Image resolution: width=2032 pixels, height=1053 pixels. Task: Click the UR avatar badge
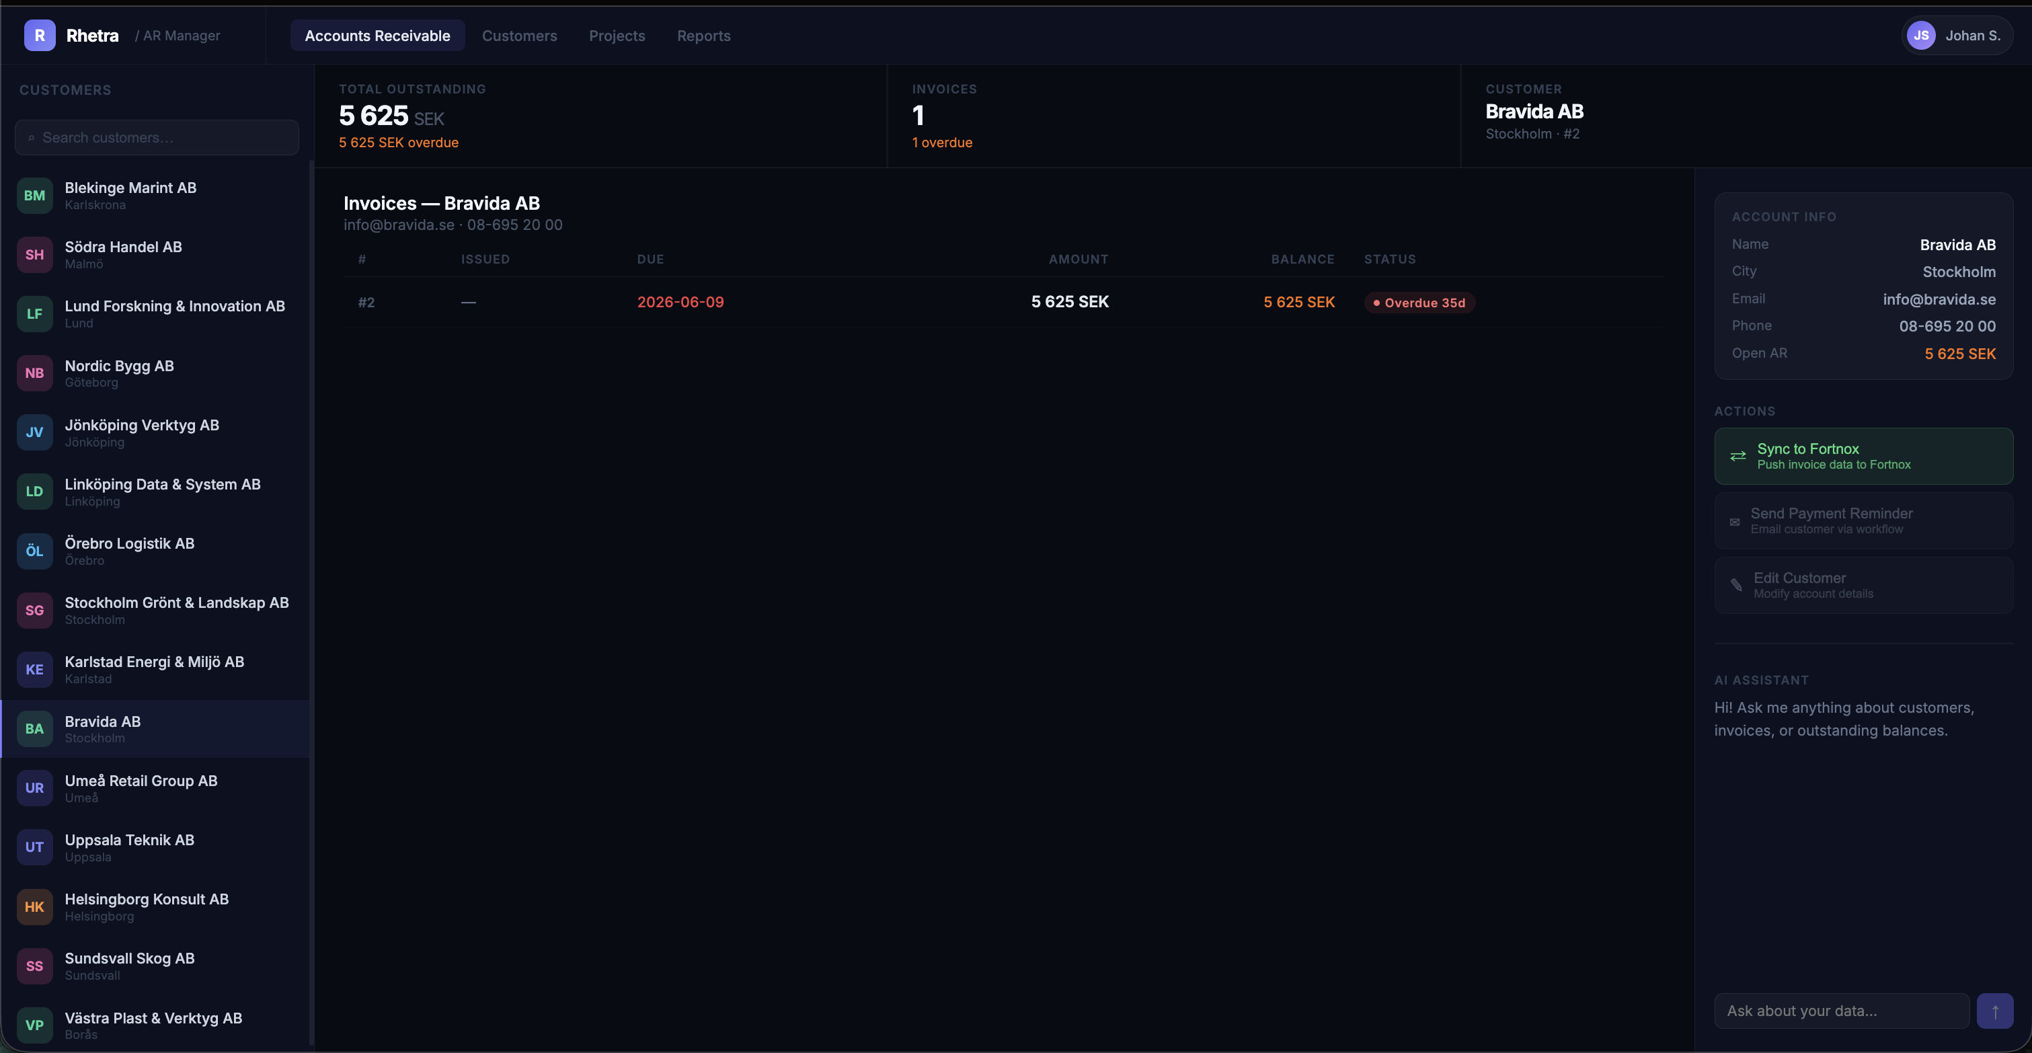click(34, 788)
